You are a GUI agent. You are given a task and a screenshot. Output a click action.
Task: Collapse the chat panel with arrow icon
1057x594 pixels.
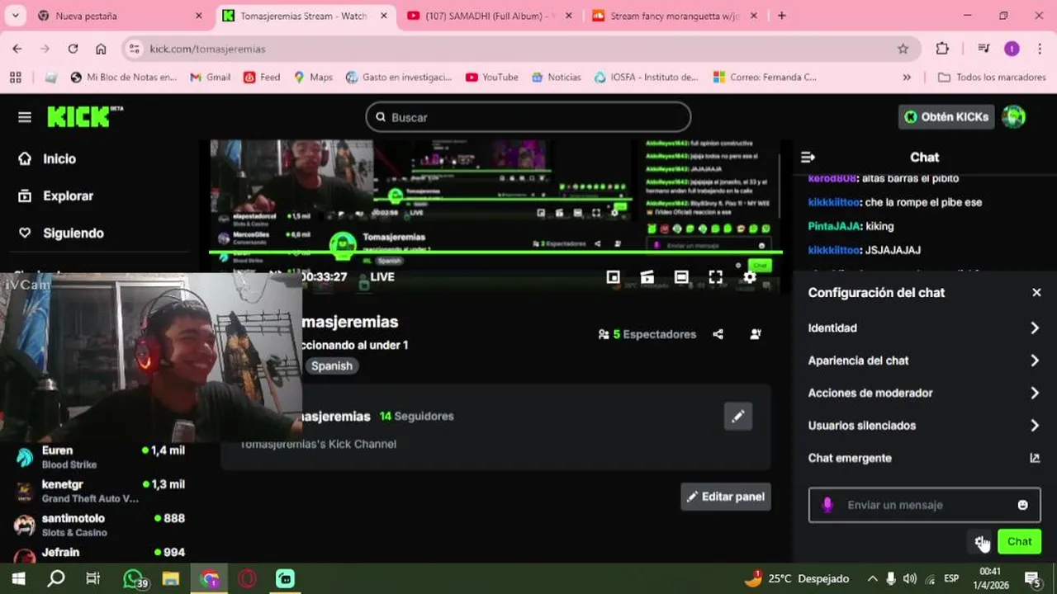[x=808, y=157]
